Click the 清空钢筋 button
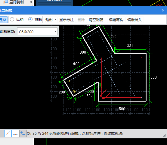The width and height of the screenshot is (167, 145). click(96, 20)
